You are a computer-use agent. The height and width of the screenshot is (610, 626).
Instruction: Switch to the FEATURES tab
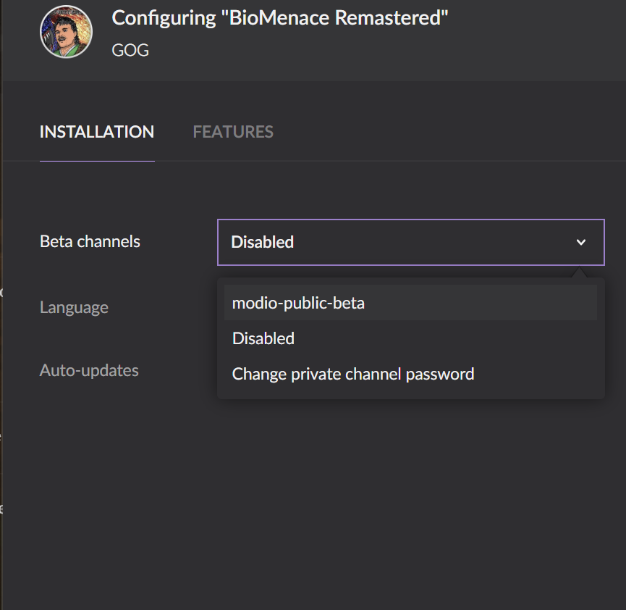click(233, 132)
